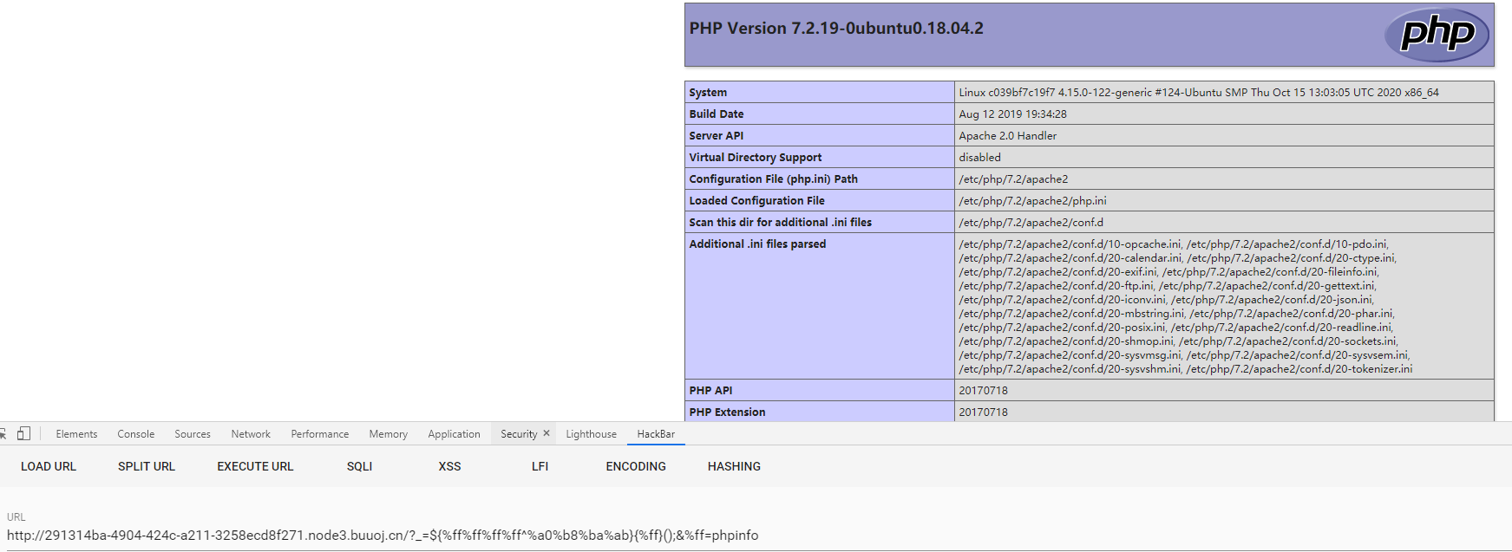Screen dimensions: 1512x552
Task: Click the SPLIT URL button
Action: coord(147,466)
